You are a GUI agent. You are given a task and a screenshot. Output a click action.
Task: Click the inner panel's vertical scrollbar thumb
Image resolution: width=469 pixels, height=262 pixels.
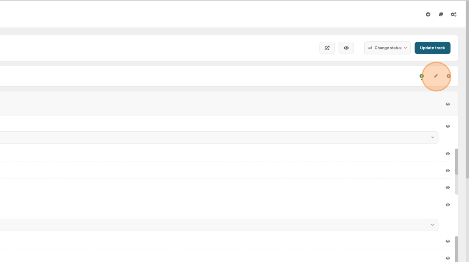tap(456, 161)
